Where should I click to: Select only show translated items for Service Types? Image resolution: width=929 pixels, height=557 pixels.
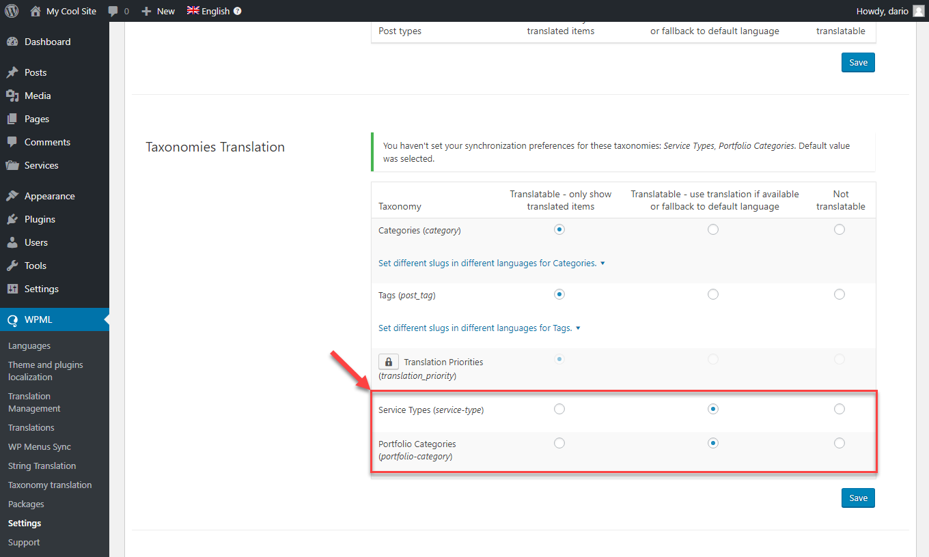pos(559,409)
